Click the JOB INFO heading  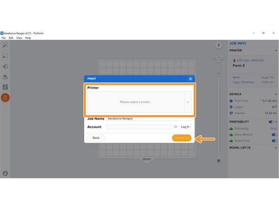coord(238,43)
